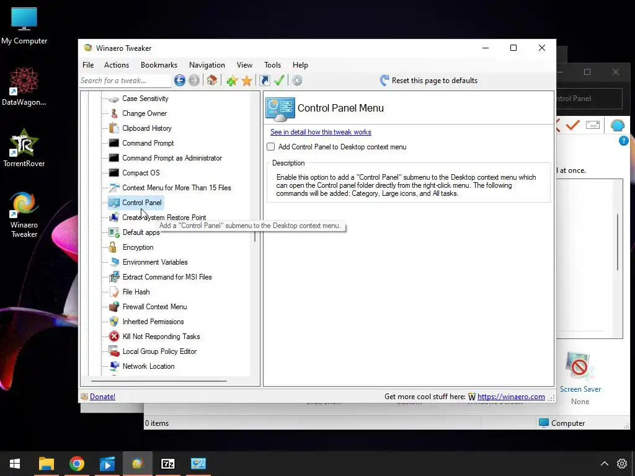Select Compact OS in the tree
This screenshot has width=635, height=476.
[141, 173]
